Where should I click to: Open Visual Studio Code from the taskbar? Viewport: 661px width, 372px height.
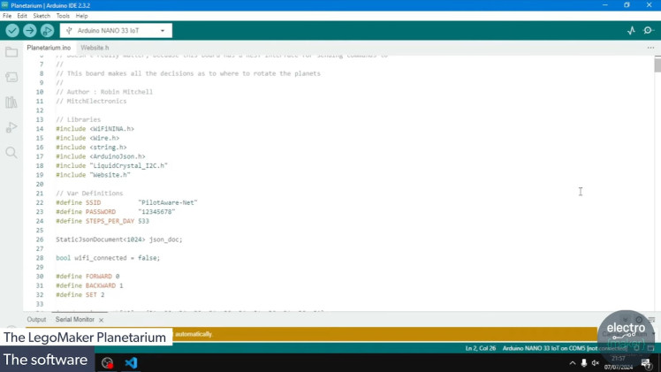click(x=131, y=363)
